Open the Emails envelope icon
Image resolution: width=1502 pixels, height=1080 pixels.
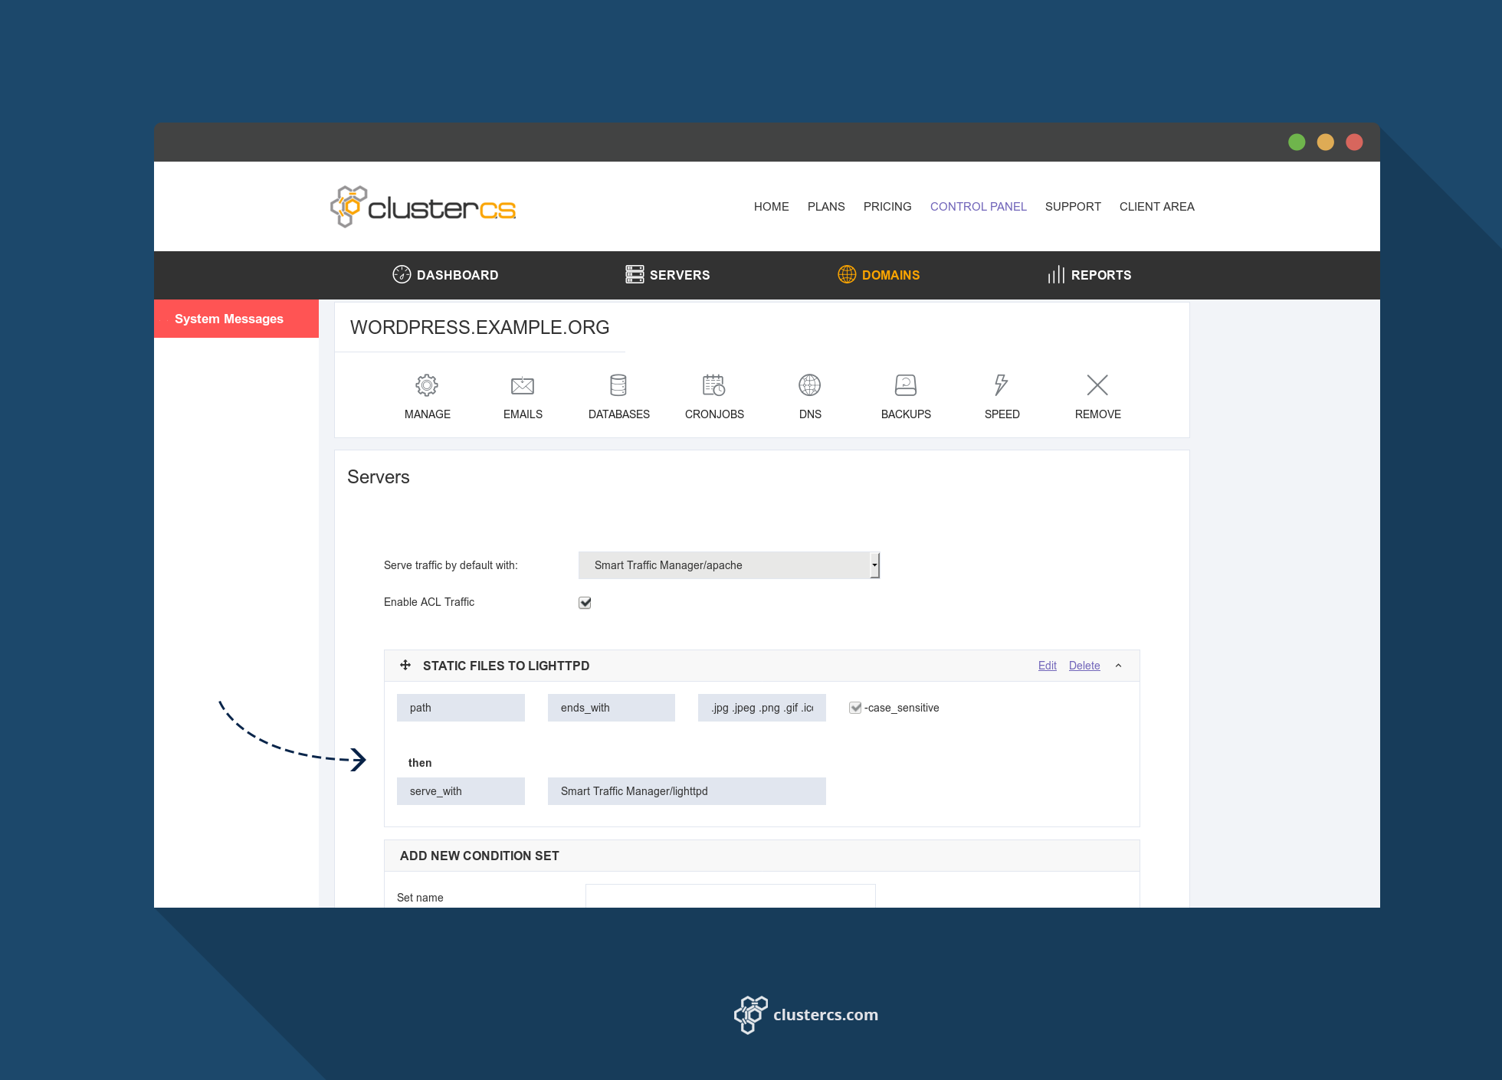(x=523, y=385)
